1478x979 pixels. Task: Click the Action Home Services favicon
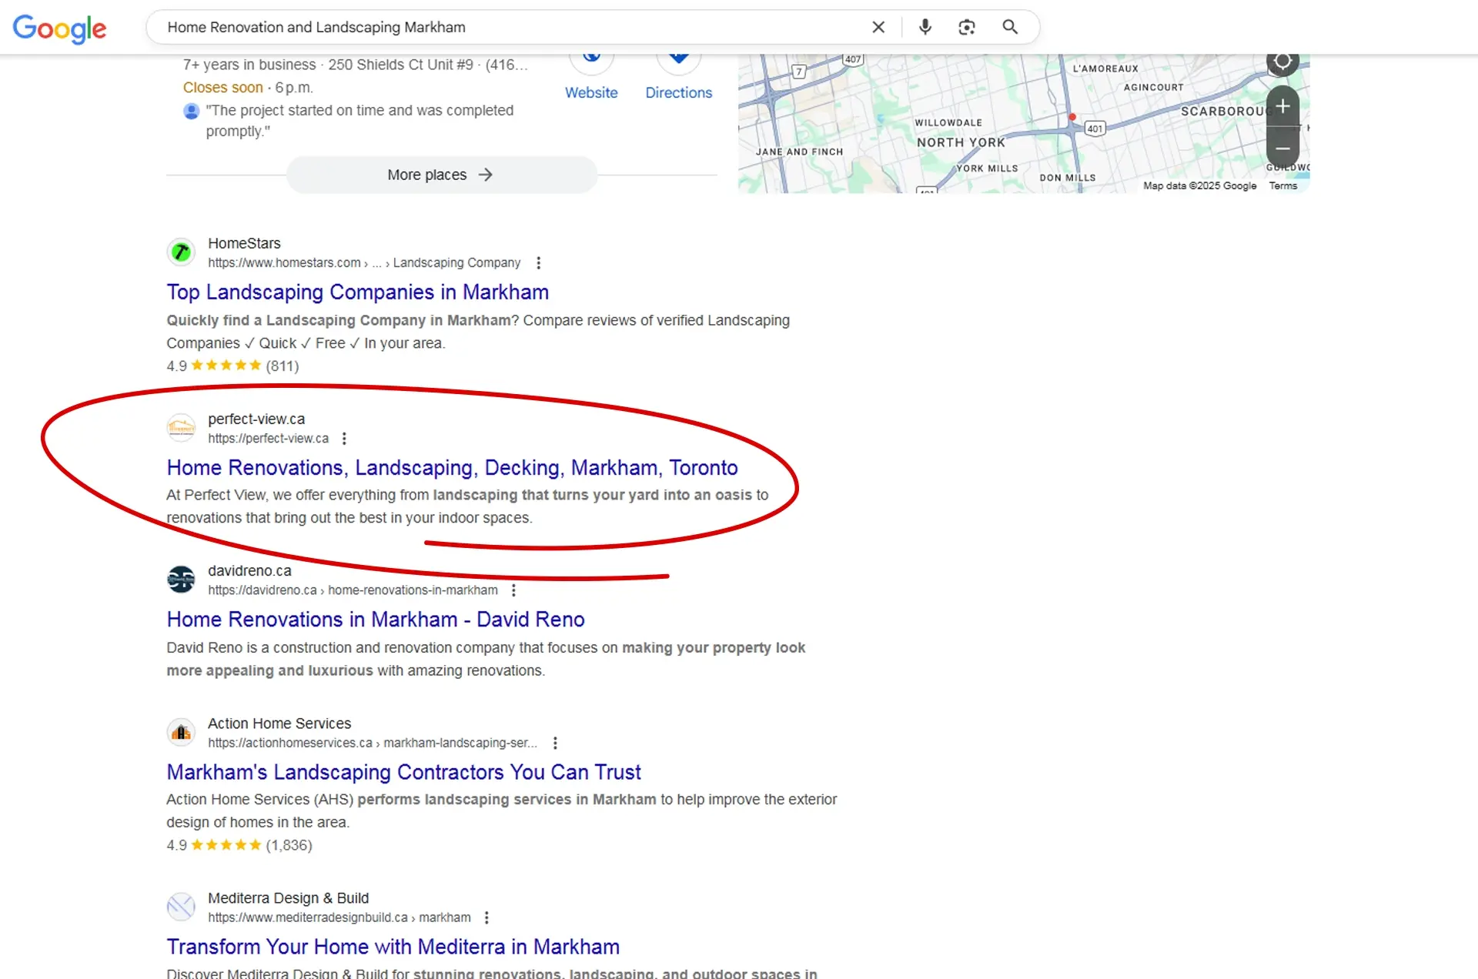click(x=181, y=732)
